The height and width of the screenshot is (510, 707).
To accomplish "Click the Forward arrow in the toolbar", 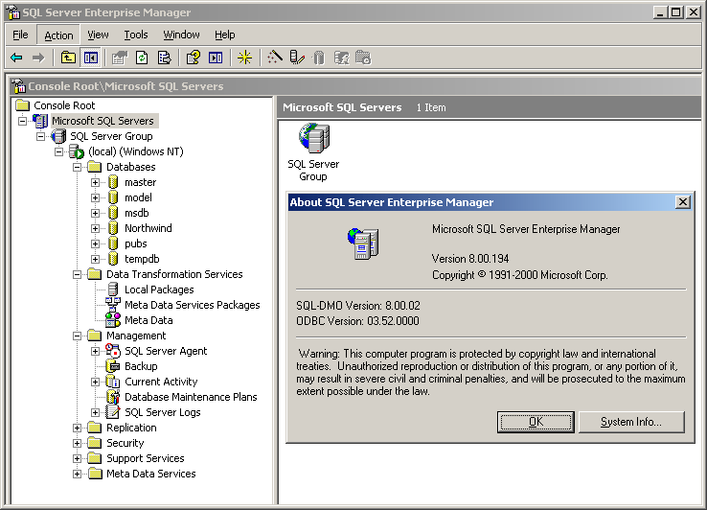I will [x=38, y=58].
